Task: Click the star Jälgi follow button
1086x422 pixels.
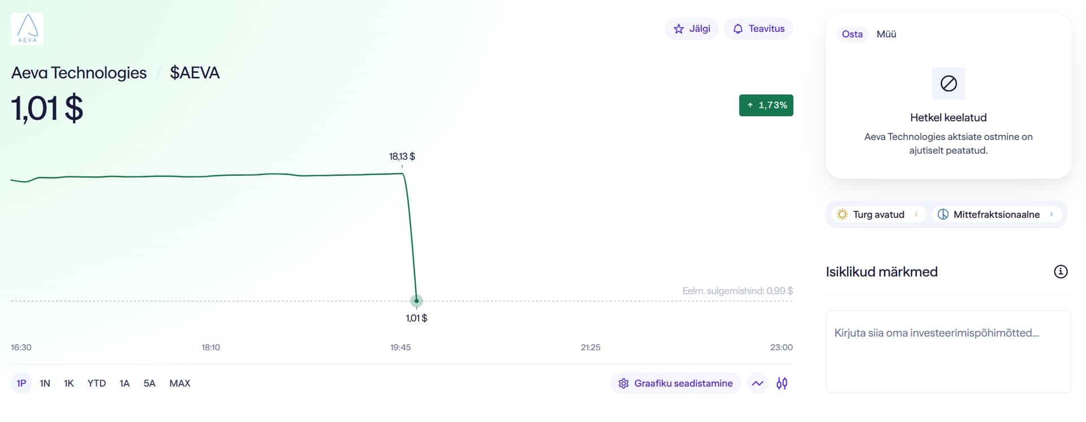Action: tap(691, 29)
